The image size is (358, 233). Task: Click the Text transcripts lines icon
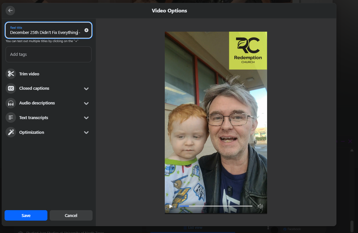[x=11, y=118]
